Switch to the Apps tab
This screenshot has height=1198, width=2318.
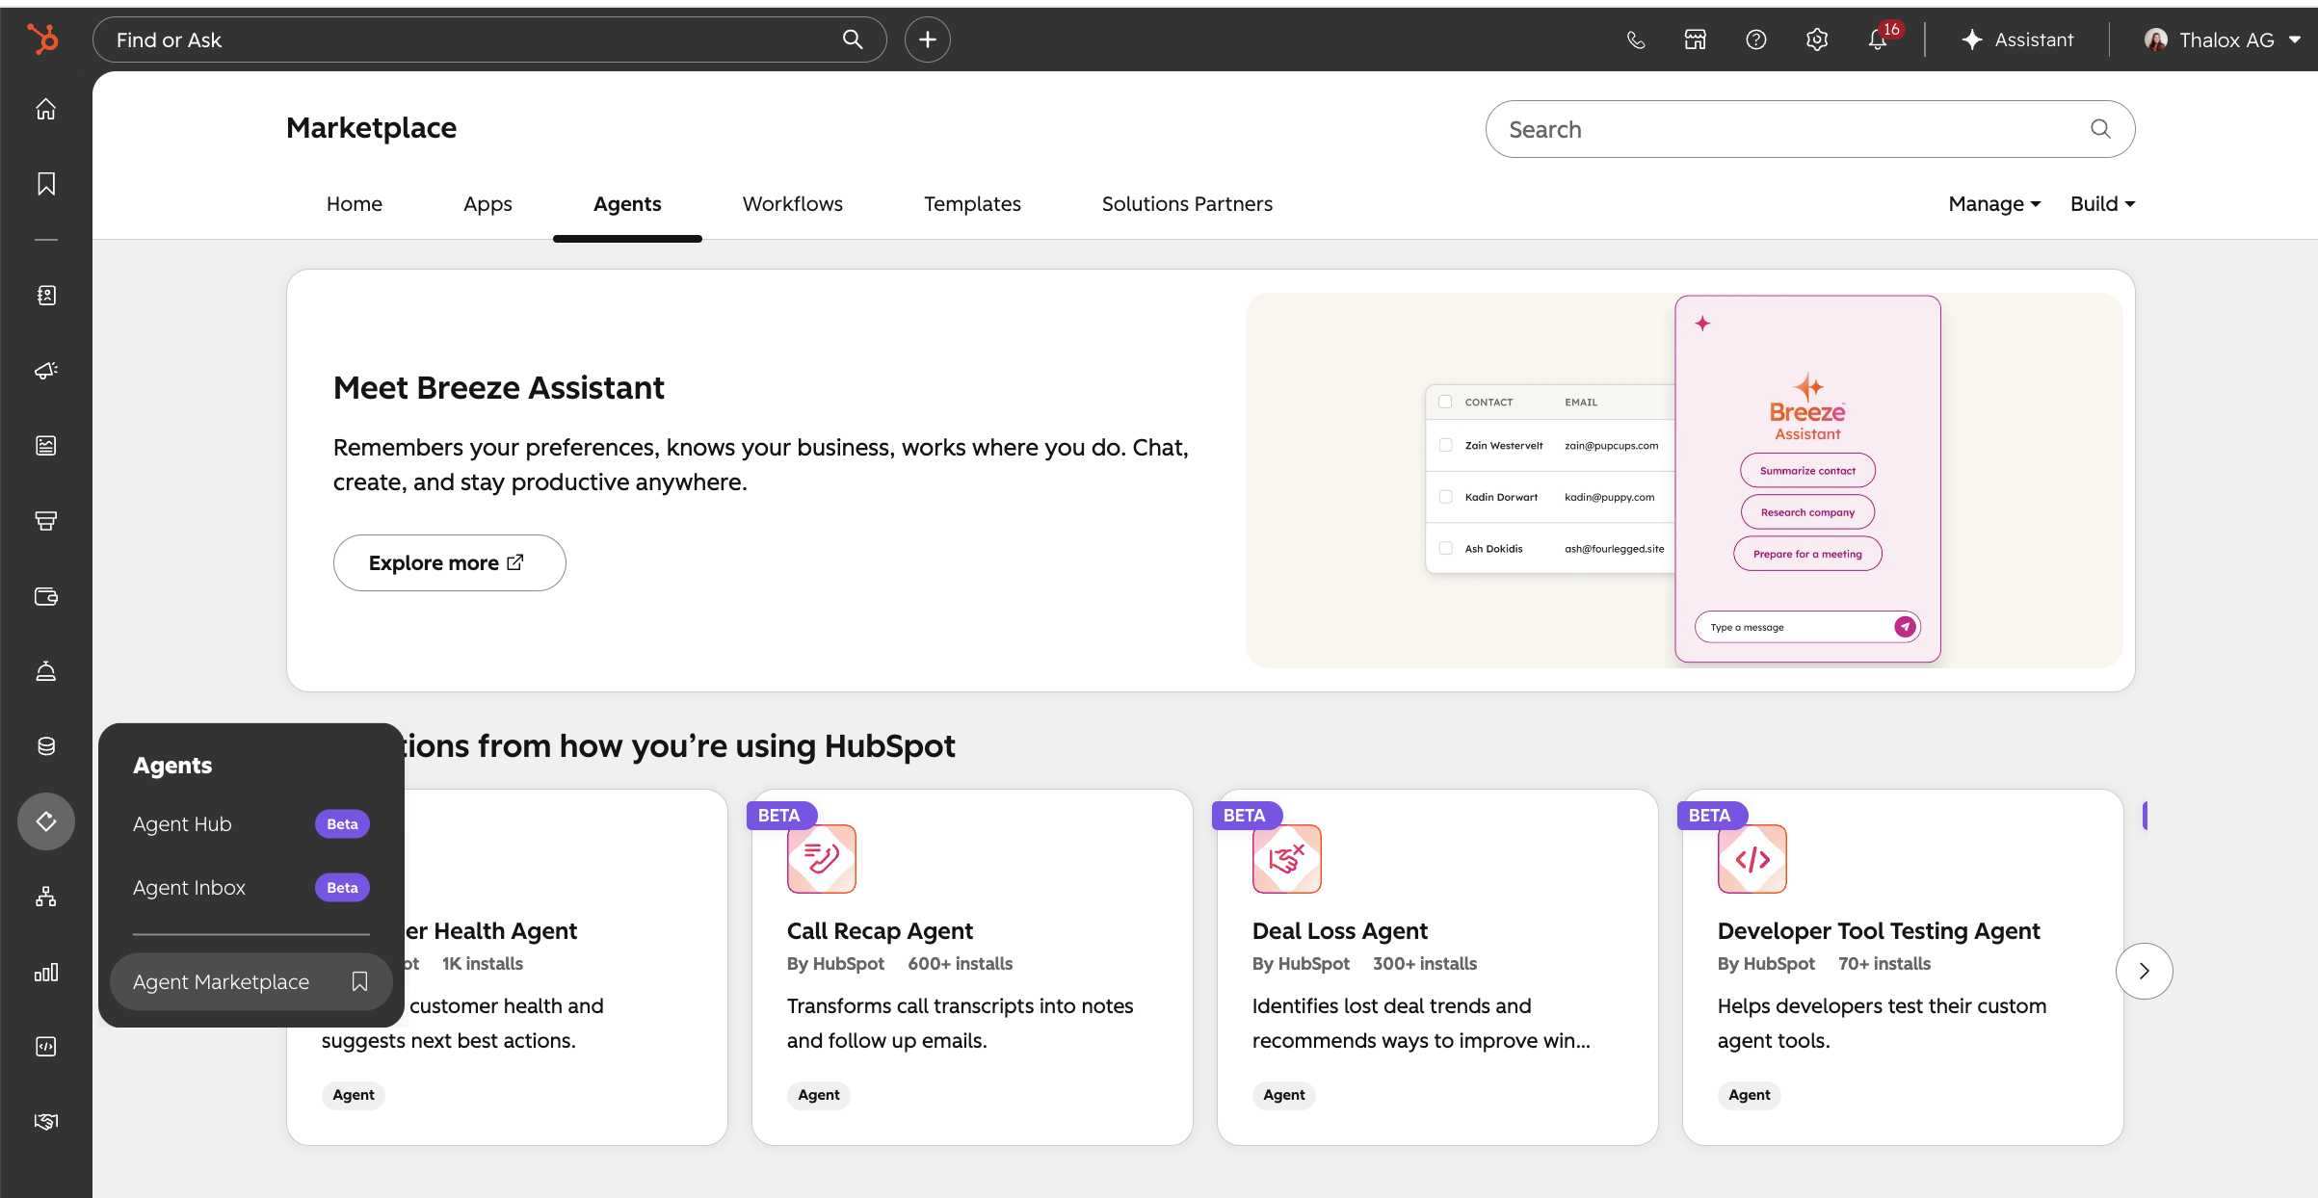(487, 204)
